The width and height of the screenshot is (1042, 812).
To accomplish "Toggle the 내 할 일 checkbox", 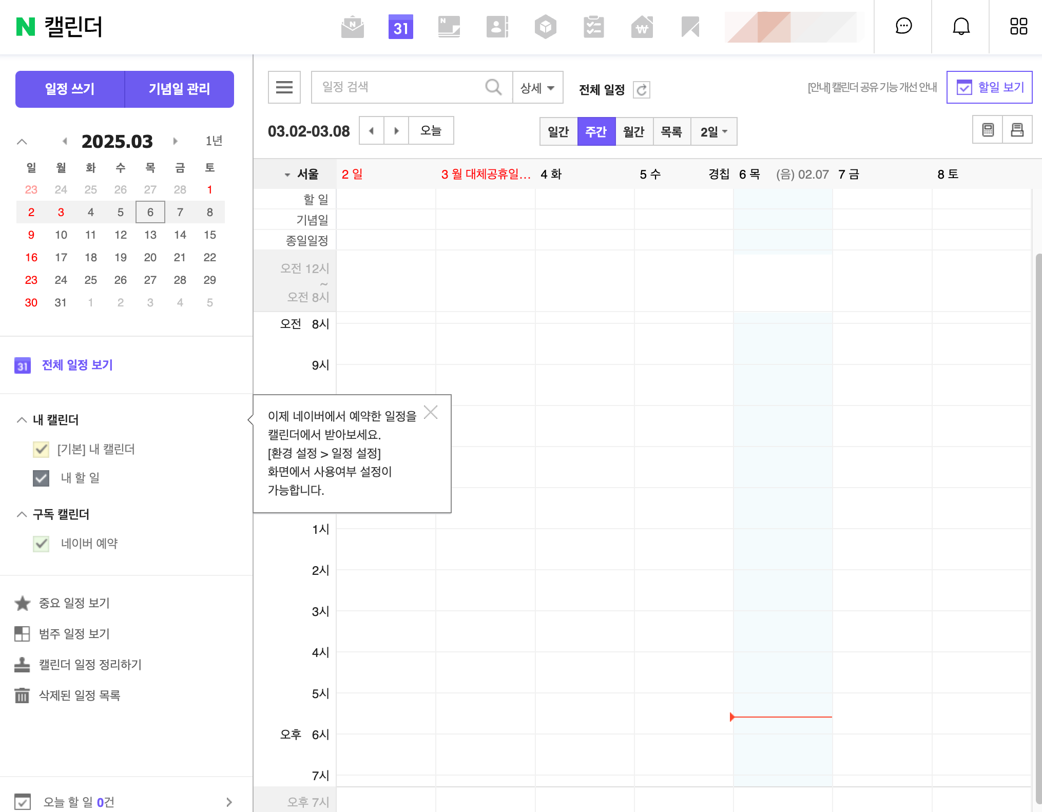I will pyautogui.click(x=41, y=478).
